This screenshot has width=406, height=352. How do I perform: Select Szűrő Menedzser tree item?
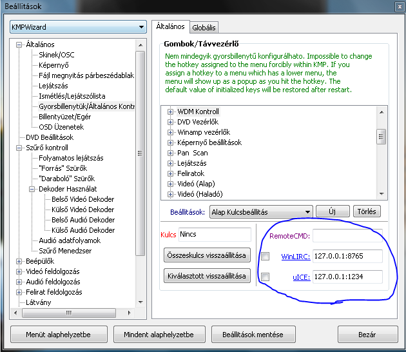pos(65,251)
